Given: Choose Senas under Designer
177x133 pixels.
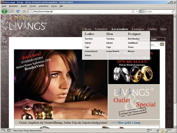Looking at the screenshot, I should click(131, 47).
